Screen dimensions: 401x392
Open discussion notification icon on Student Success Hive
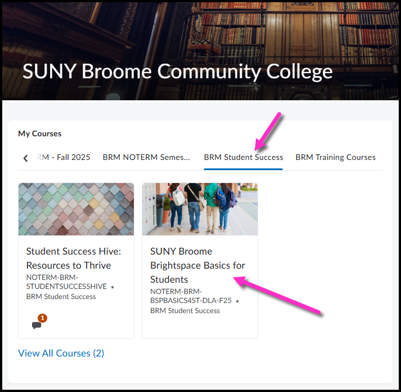coord(39,322)
